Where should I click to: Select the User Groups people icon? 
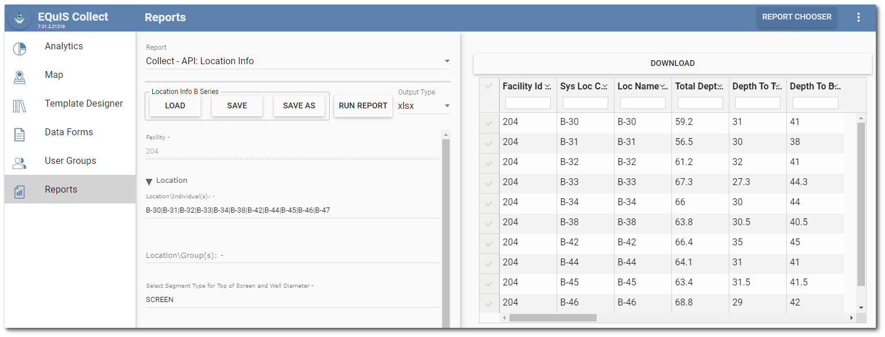click(19, 160)
